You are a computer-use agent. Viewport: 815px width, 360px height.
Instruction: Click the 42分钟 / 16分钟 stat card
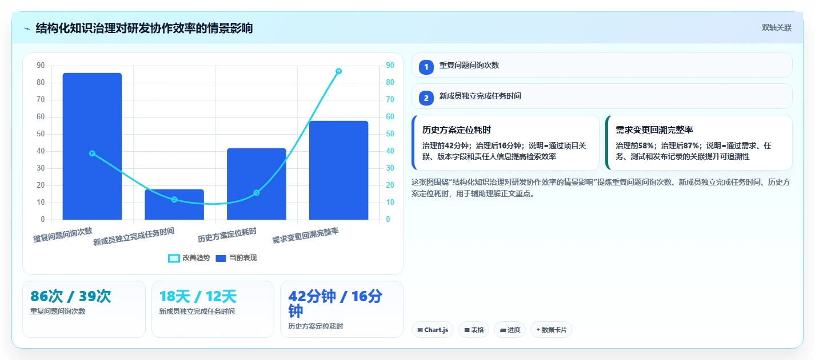pyautogui.click(x=342, y=309)
